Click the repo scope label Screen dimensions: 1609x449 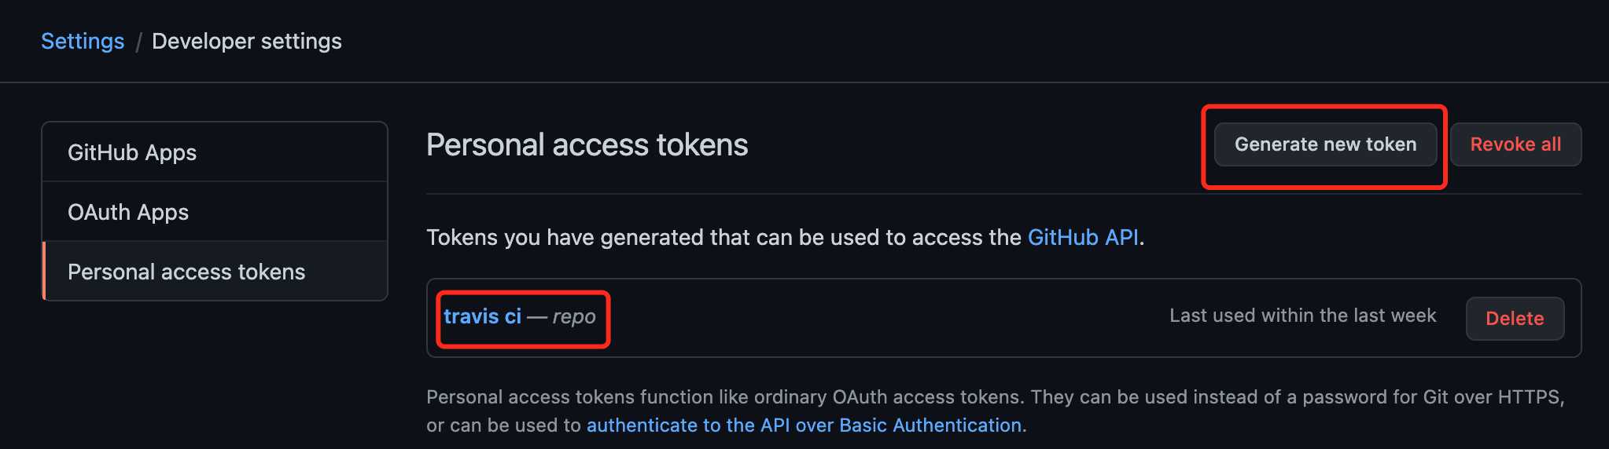click(x=574, y=316)
